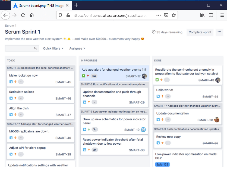Click the magnifier icon in the board search
The height and width of the screenshot is (169, 227).
[x=36, y=48]
